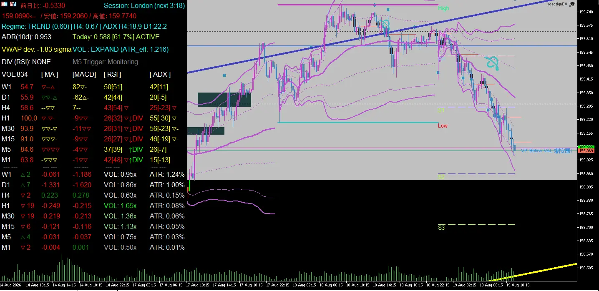The height and width of the screenshot is (291, 599).
Task: Click the roadsignEA expert advisor label
Action: coord(557,4)
